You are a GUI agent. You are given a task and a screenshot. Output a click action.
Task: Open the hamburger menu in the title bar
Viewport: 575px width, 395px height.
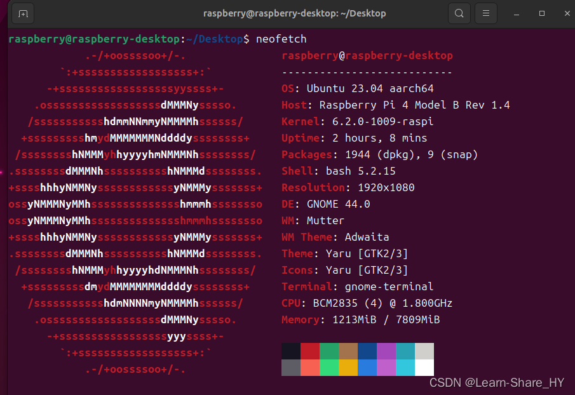pos(486,13)
